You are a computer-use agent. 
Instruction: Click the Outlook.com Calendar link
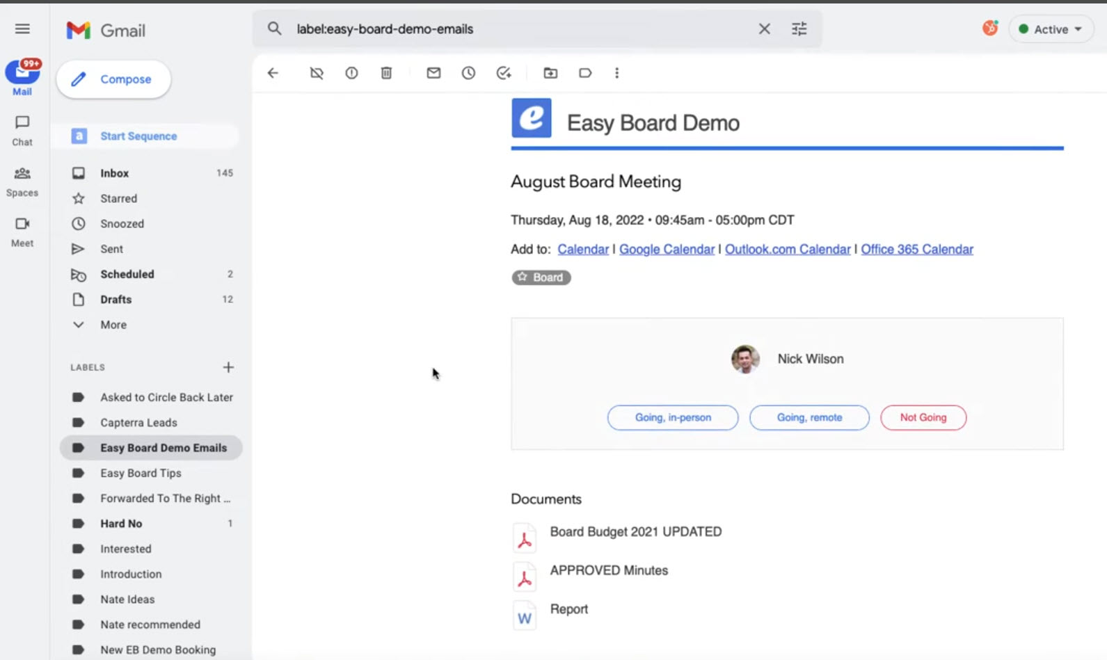[x=788, y=249]
